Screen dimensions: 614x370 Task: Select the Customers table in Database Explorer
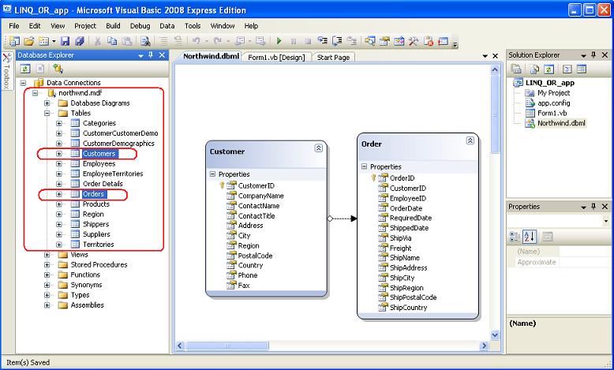click(x=99, y=154)
